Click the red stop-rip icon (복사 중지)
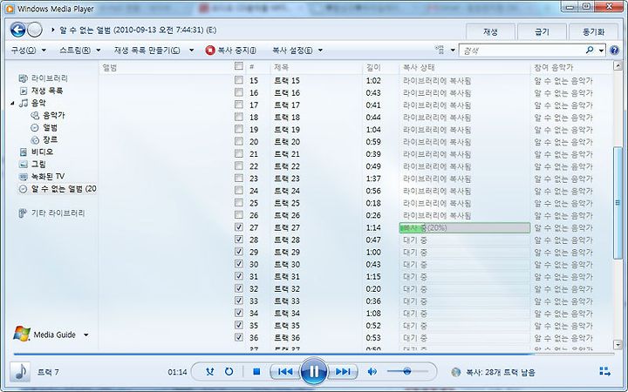The height and width of the screenshot is (392, 628). [210, 51]
